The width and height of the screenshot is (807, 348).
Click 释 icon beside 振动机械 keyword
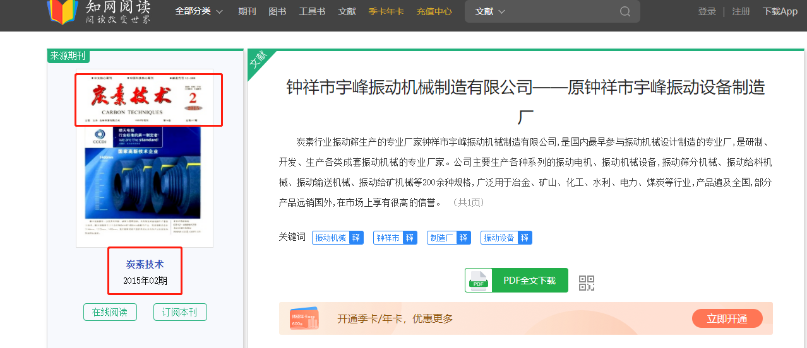click(356, 238)
